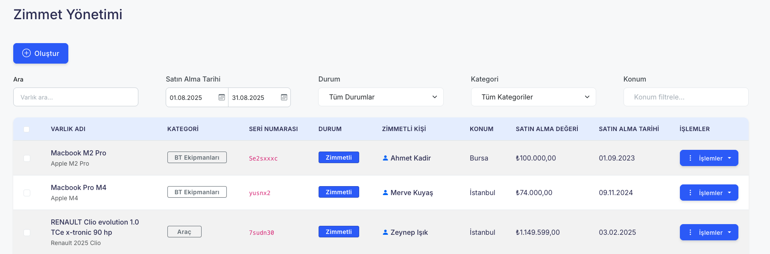Viewport: 770px width, 254px height.
Task: Select the Macbook M2 Pro row checkbox
Action: [27, 158]
